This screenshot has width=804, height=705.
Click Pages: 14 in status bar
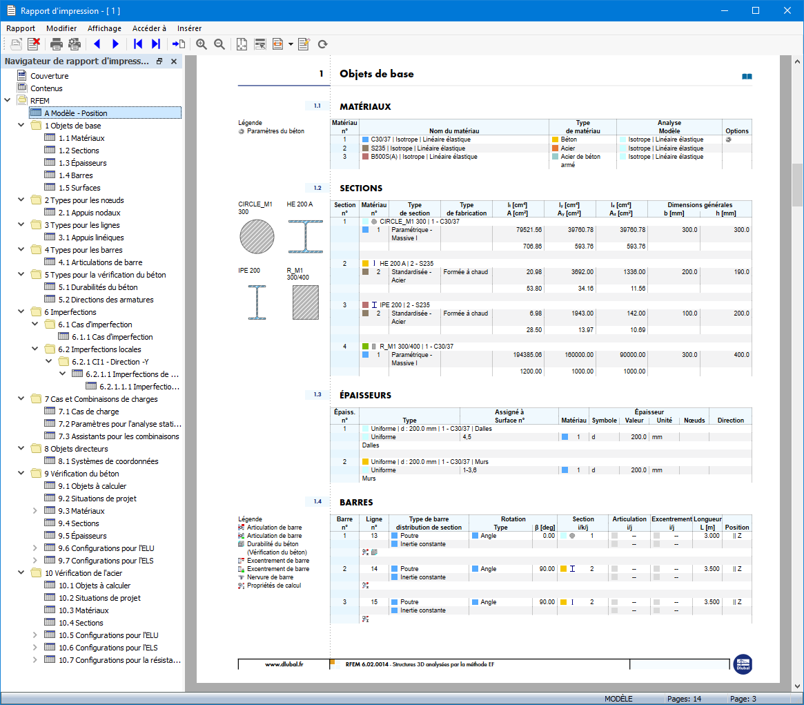[684, 699]
